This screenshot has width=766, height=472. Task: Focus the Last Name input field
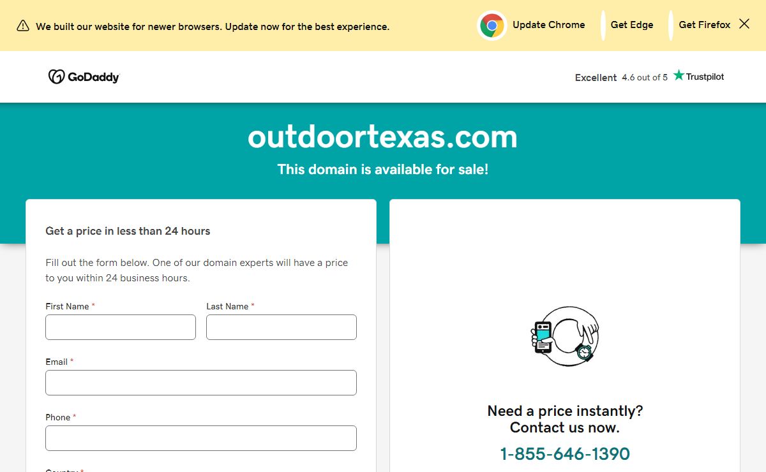(282, 327)
